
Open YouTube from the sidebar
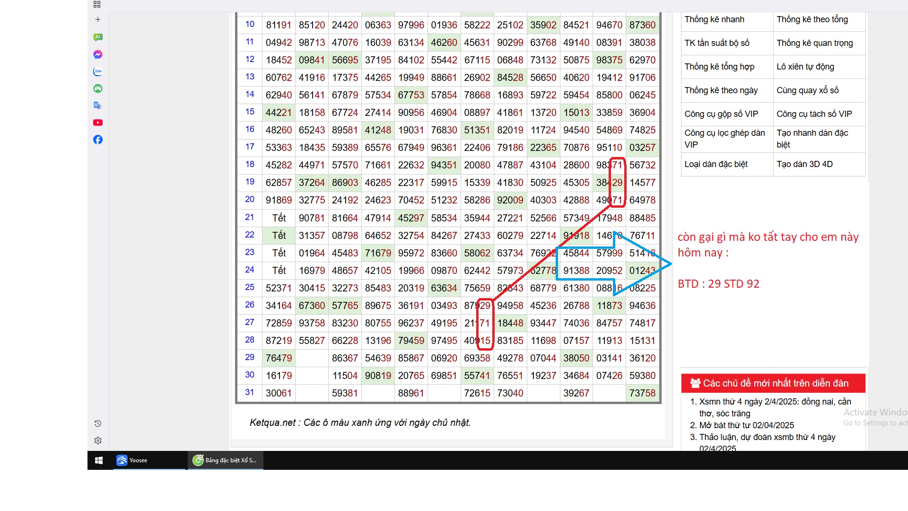pyautogui.click(x=98, y=123)
